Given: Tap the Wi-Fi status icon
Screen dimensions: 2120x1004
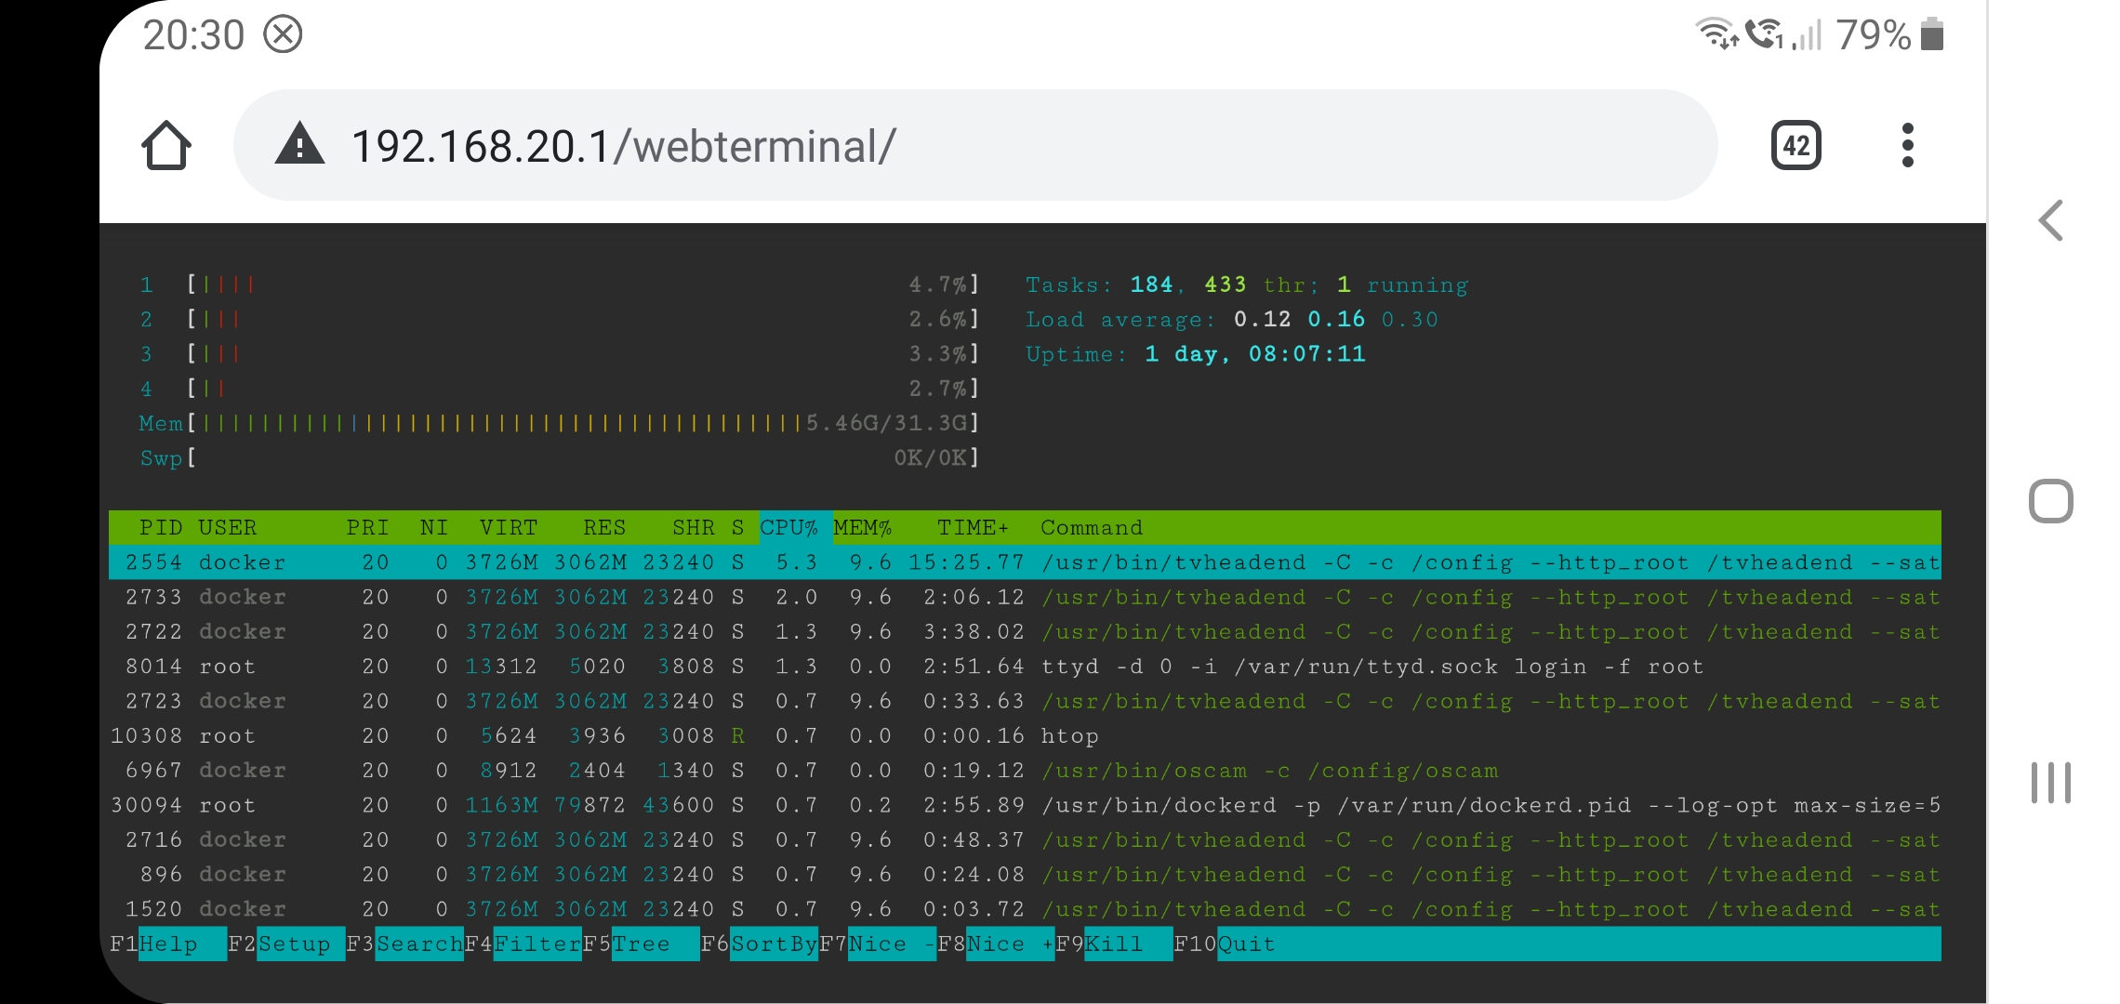Looking at the screenshot, I should tap(1716, 33).
